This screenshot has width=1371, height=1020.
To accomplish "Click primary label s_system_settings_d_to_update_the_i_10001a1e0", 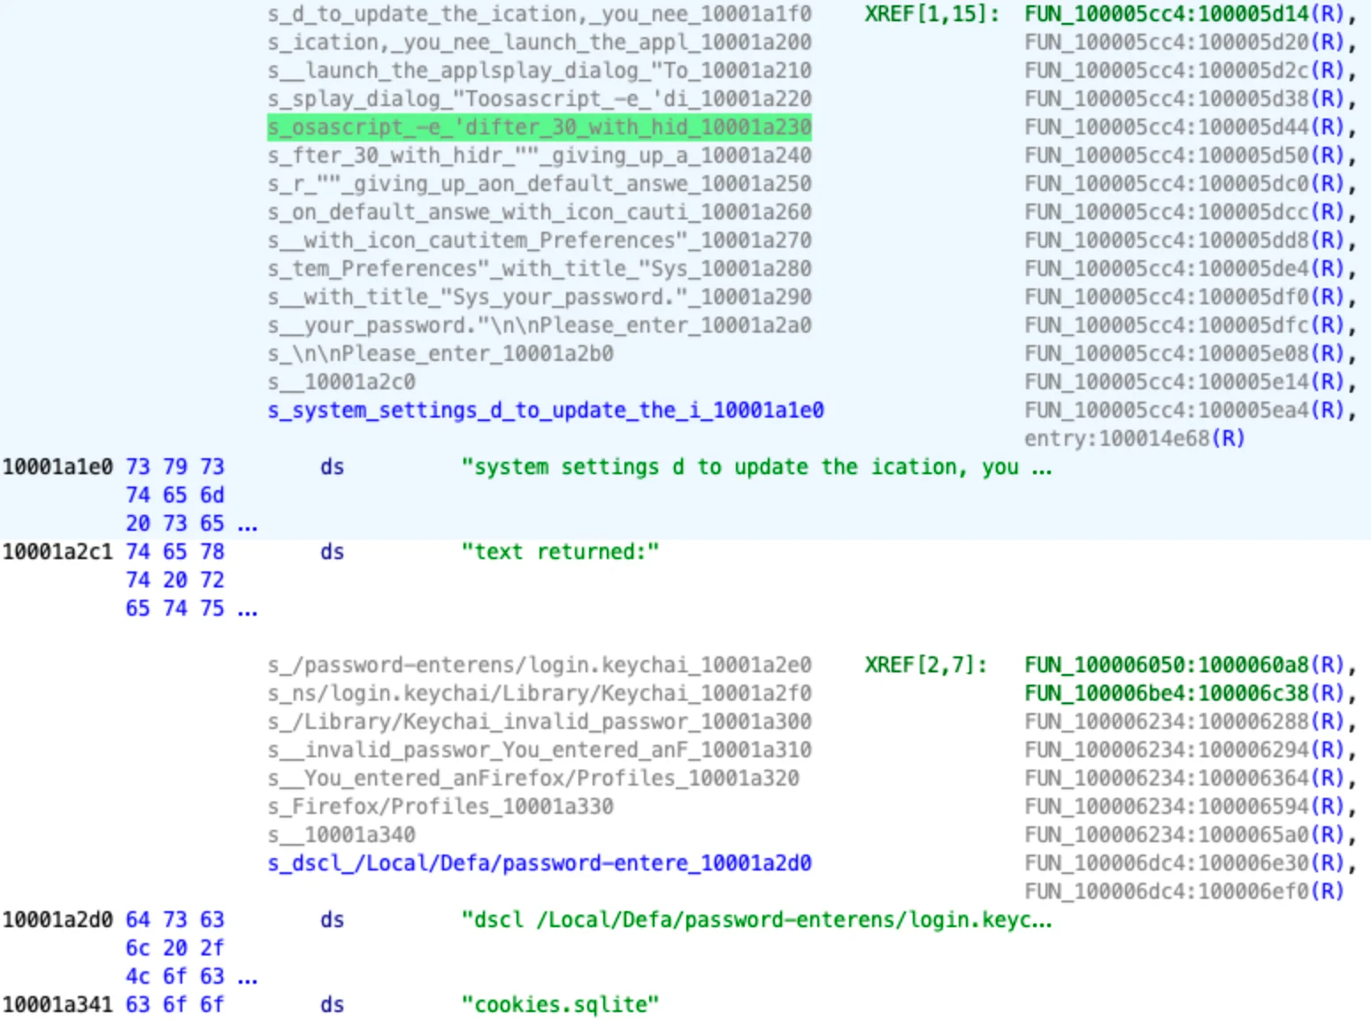I will (546, 410).
